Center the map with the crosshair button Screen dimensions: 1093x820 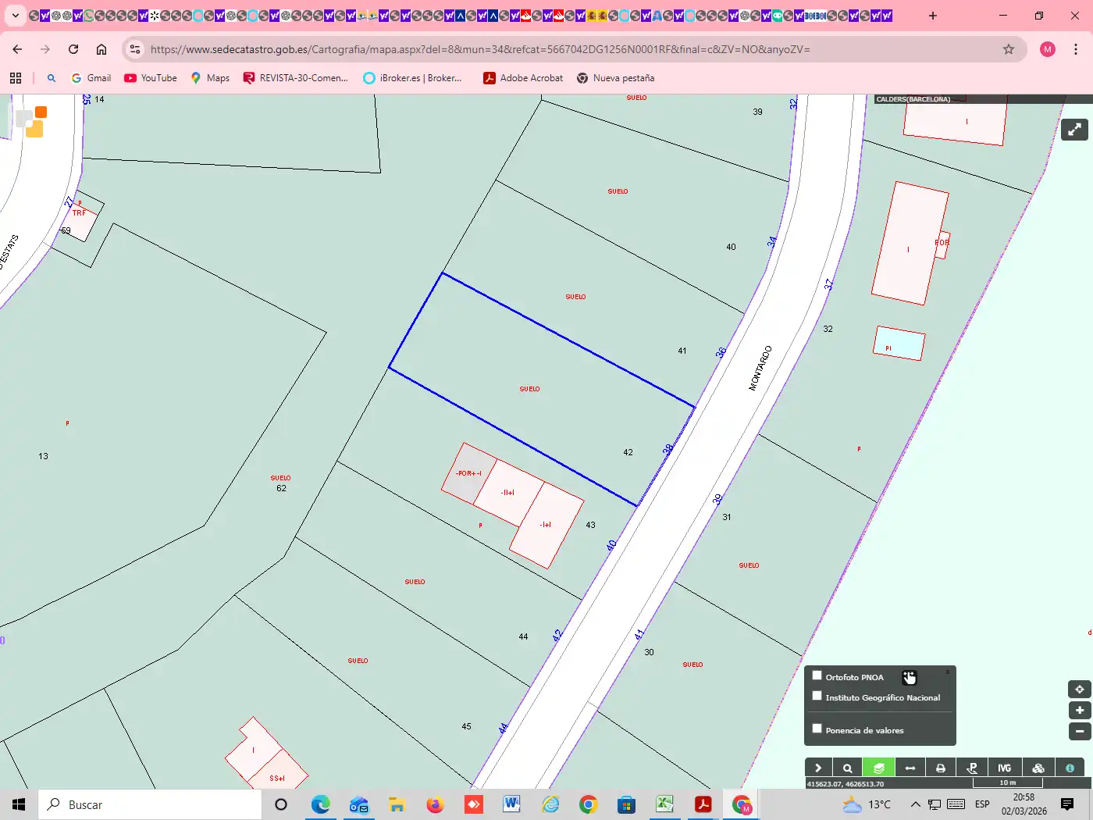click(x=1080, y=690)
